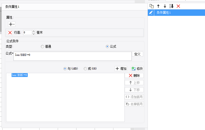205x130 pixels.
Task: Click the 行高 value input field
Action: point(27,33)
